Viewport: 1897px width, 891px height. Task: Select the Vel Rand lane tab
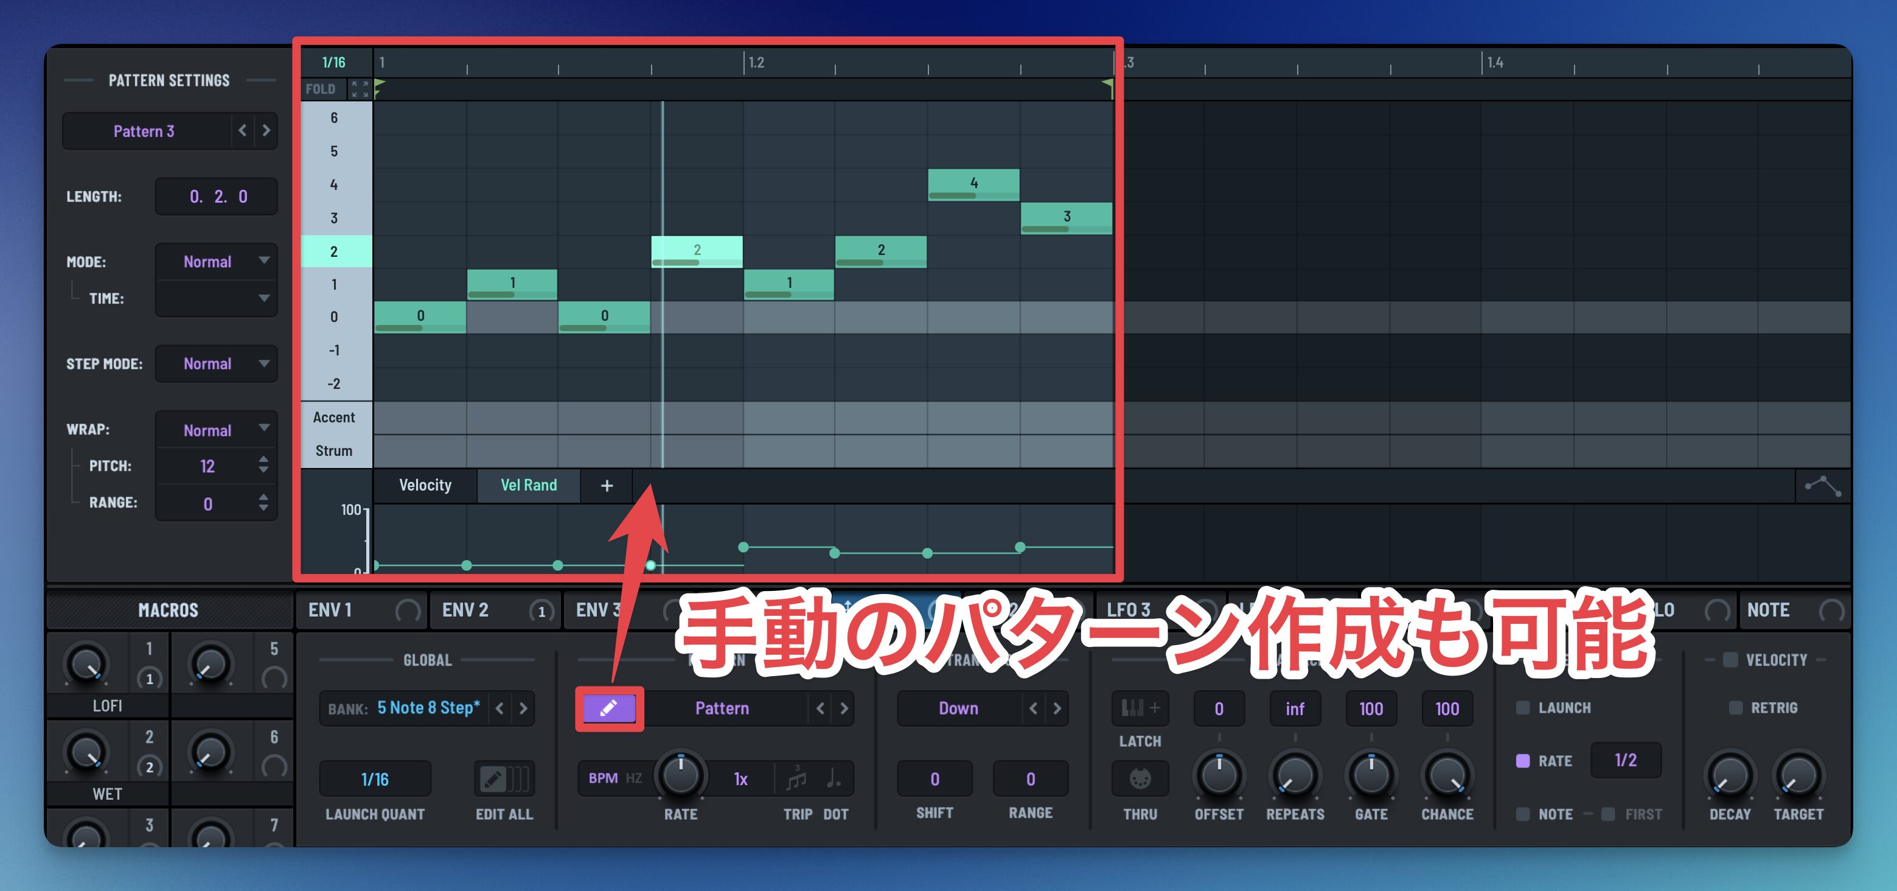(529, 485)
